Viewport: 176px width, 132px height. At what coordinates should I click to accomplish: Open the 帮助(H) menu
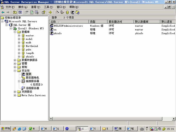[74, 7]
